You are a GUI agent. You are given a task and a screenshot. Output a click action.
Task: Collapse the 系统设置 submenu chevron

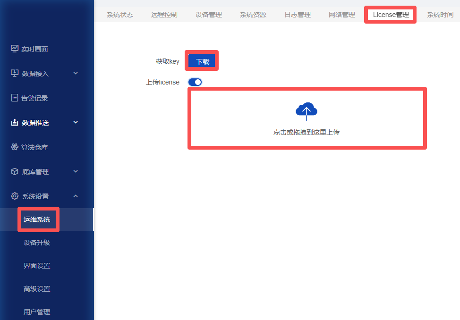(76, 196)
